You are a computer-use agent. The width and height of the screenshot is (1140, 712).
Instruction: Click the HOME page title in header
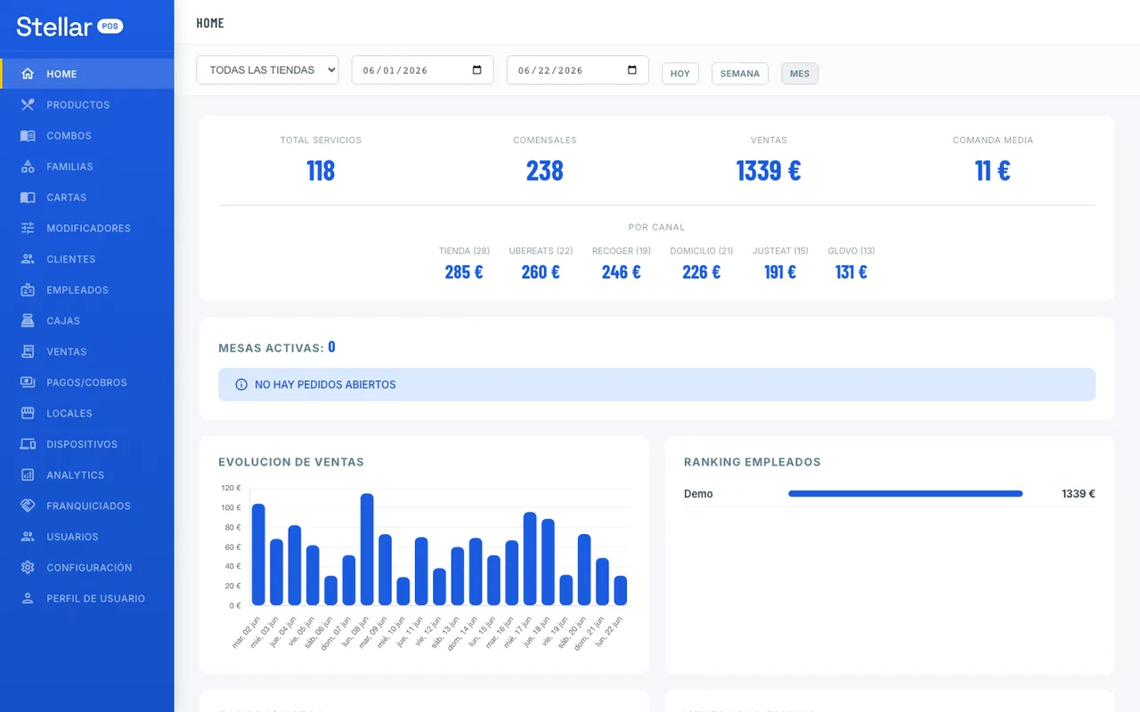pyautogui.click(x=210, y=23)
